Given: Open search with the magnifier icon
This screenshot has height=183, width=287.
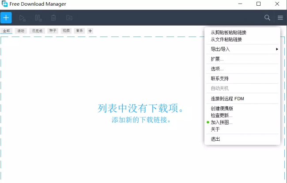Looking at the screenshot, I should coord(267,18).
